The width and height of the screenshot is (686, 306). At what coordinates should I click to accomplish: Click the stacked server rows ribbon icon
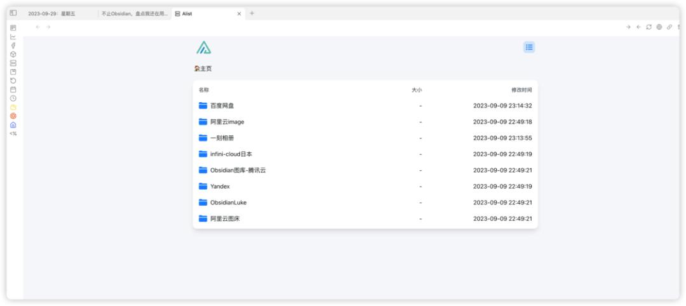[13, 63]
